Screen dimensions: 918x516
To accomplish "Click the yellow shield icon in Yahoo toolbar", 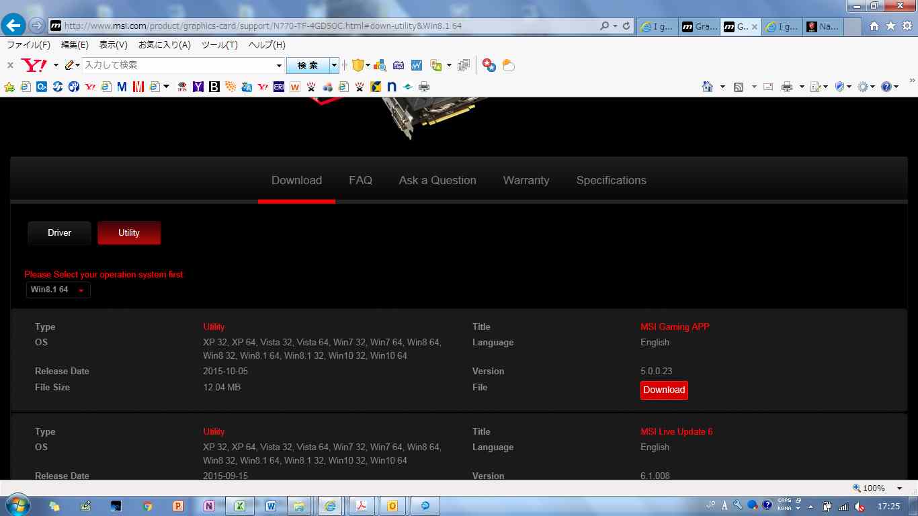I will (x=358, y=65).
